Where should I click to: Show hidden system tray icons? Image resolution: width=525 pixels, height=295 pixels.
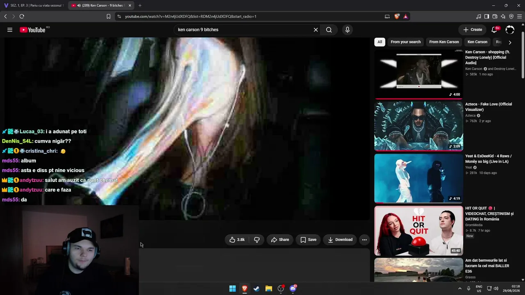pos(459,288)
